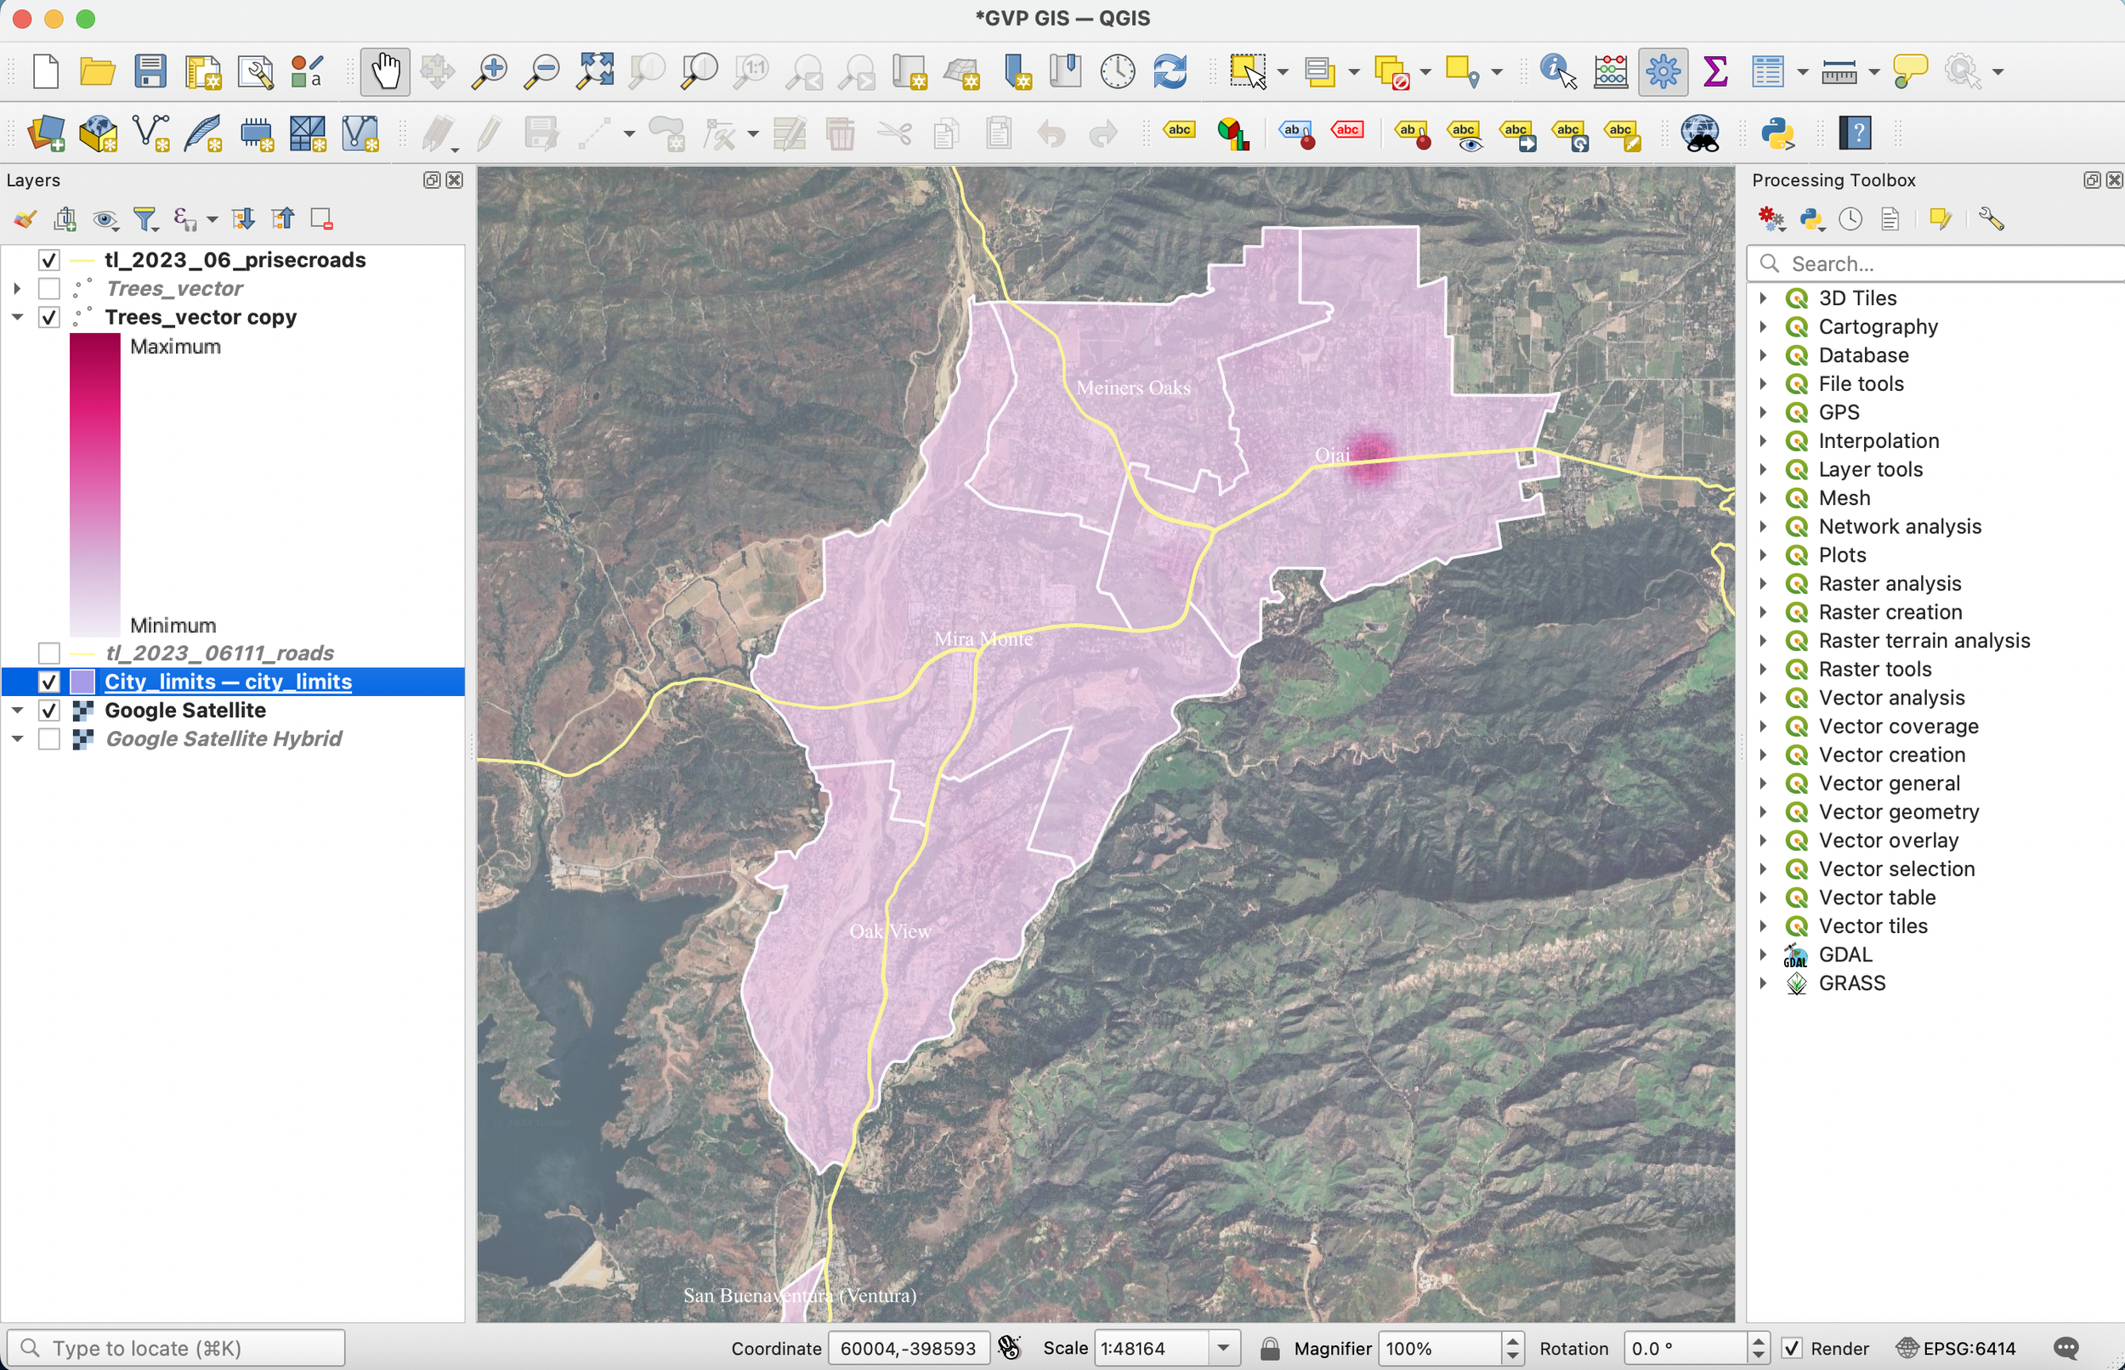Toggle the Render checkbox in status bar
Image resolution: width=2125 pixels, height=1370 pixels.
1792,1349
